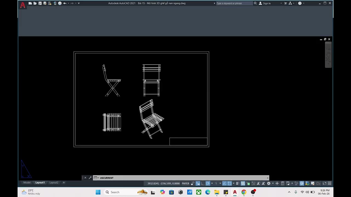Click the Save diskette icon
Screen dimensions: 351x197
click(x=40, y=3)
